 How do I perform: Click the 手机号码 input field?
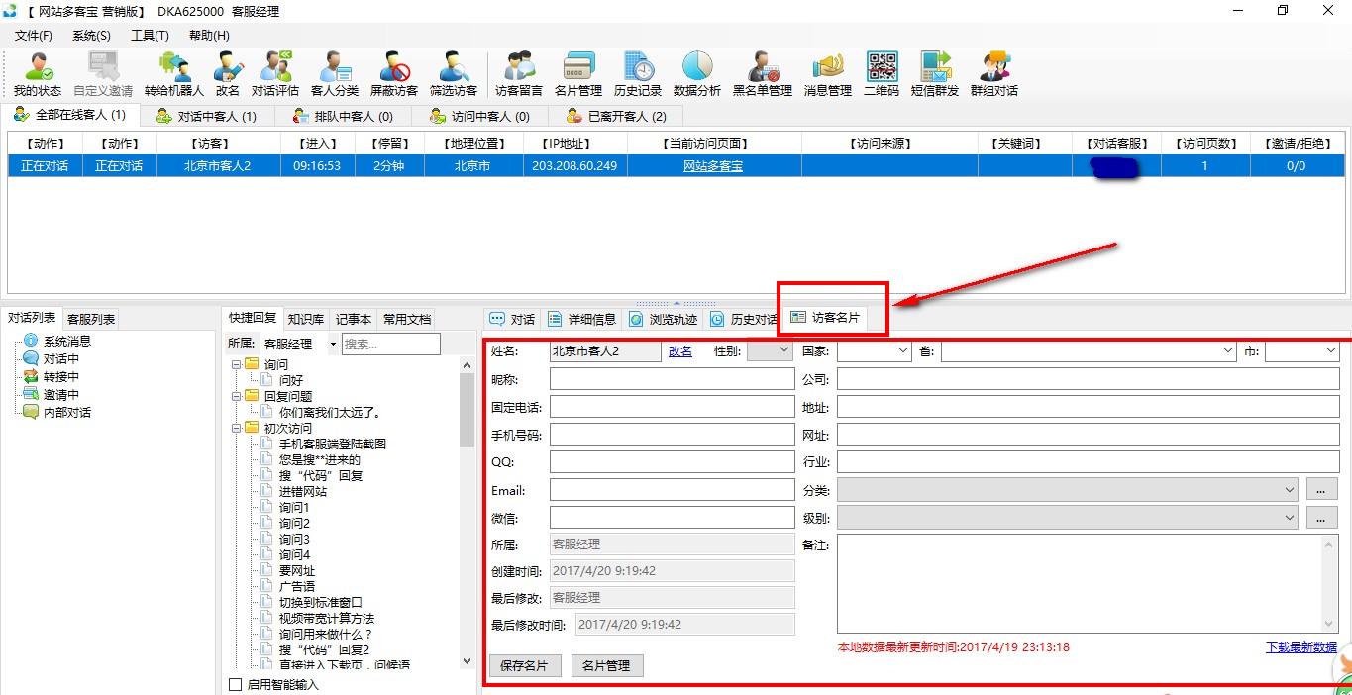(x=672, y=435)
